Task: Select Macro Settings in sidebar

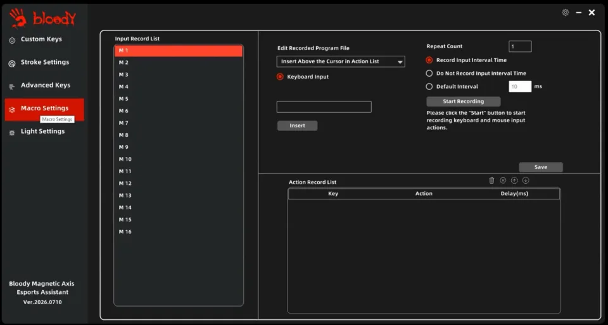Action: pos(44,108)
